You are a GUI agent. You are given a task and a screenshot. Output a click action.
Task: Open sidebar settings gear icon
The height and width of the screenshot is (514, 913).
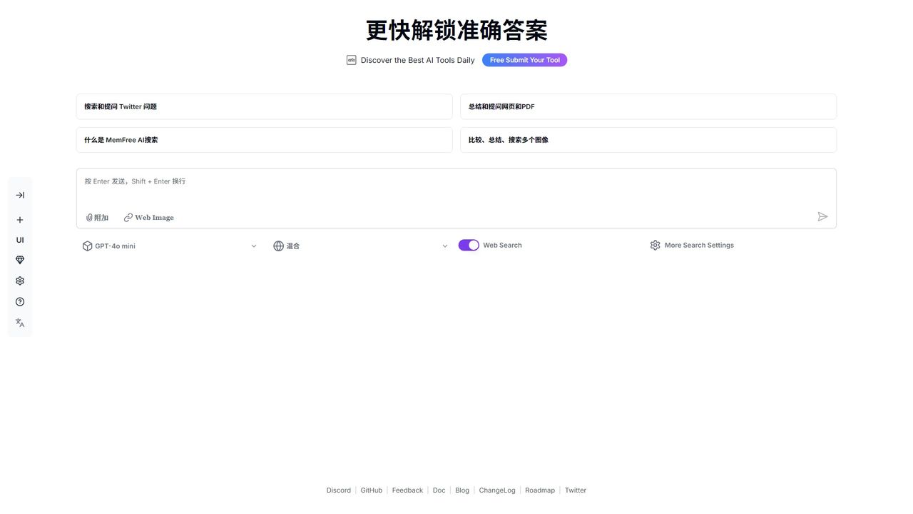pyautogui.click(x=20, y=281)
